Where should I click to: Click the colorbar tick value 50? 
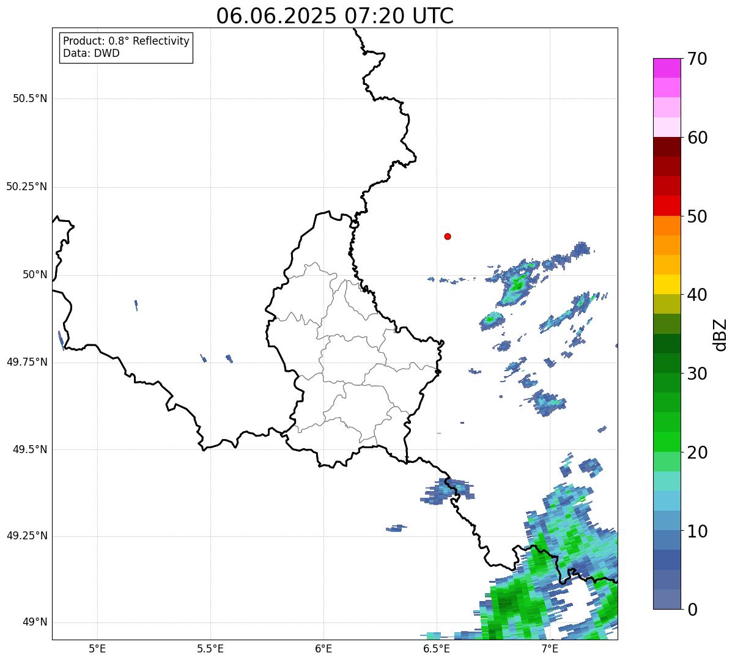pyautogui.click(x=697, y=216)
